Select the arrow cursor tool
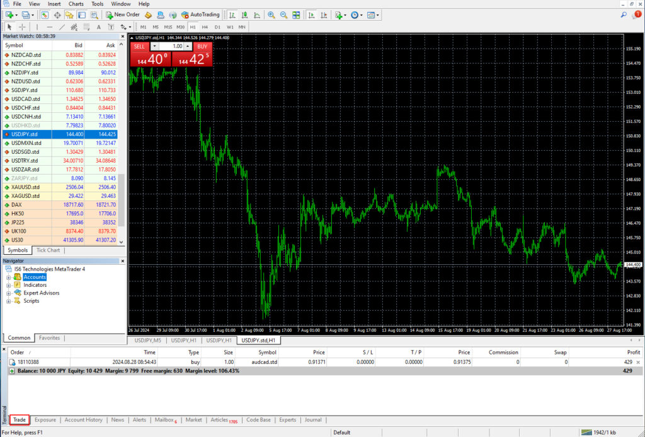Image resolution: width=645 pixels, height=437 pixels. pyautogui.click(x=9, y=26)
